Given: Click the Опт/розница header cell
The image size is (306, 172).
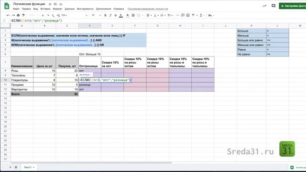Looking at the screenshot, I should point(90,63).
